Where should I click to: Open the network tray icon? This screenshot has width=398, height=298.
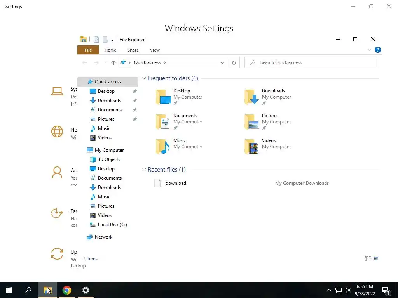point(339,290)
